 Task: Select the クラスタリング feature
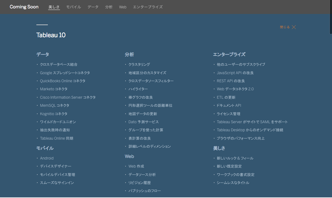(139, 64)
